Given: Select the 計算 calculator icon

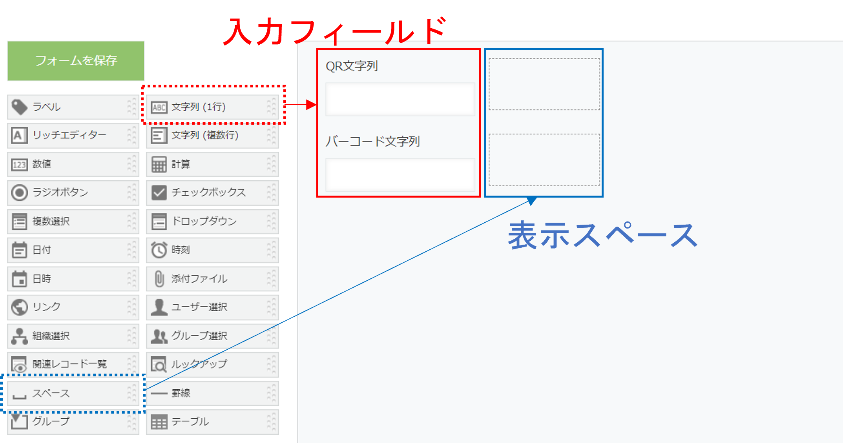Looking at the screenshot, I should click(x=159, y=164).
